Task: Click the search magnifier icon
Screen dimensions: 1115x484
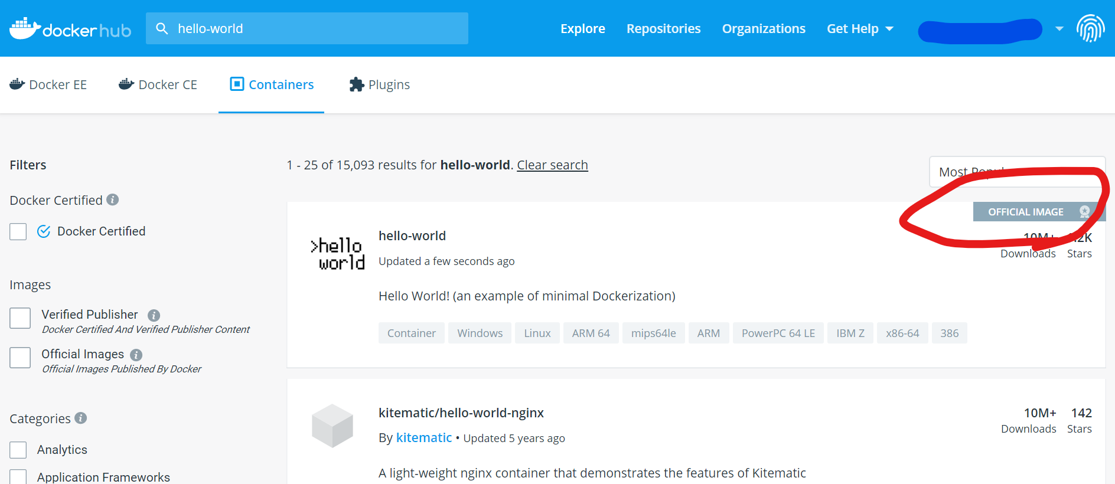Action: pyautogui.click(x=162, y=28)
